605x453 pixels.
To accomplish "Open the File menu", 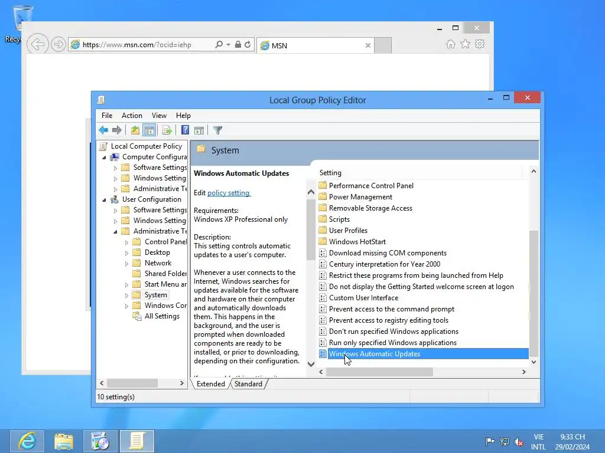I will tap(107, 116).
